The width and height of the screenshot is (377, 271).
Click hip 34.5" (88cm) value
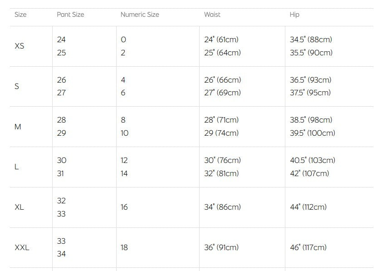click(311, 39)
